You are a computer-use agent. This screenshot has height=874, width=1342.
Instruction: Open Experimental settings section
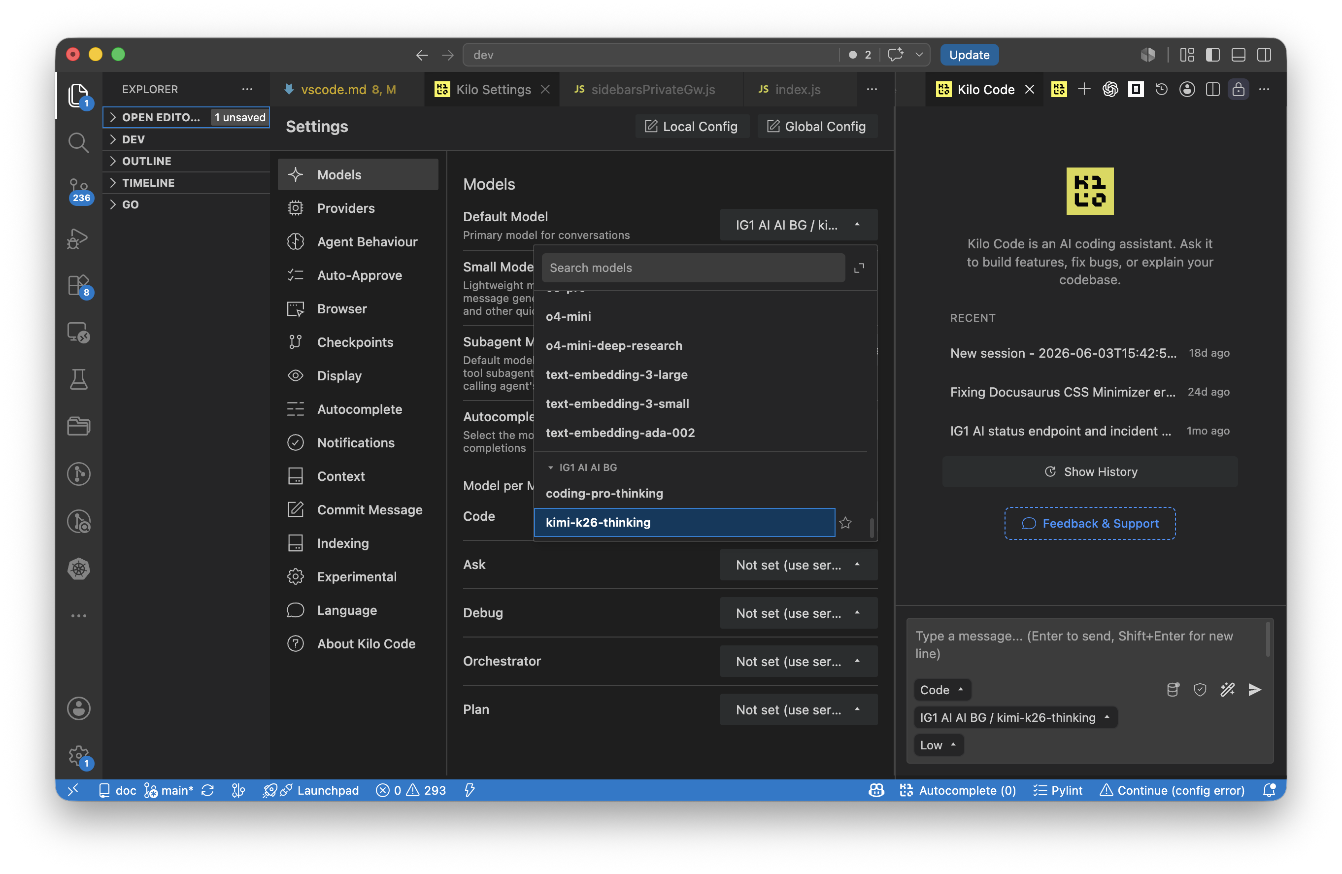(358, 576)
